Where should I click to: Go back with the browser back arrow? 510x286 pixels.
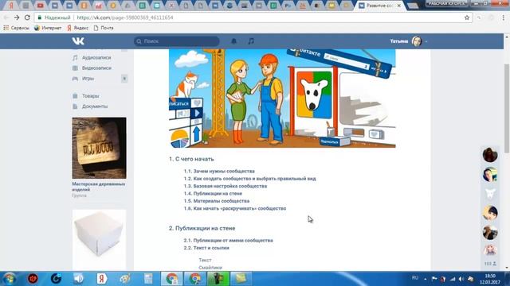click(x=6, y=17)
